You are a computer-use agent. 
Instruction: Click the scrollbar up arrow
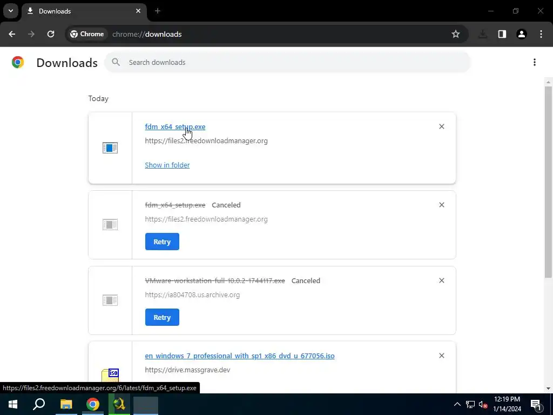(548, 83)
